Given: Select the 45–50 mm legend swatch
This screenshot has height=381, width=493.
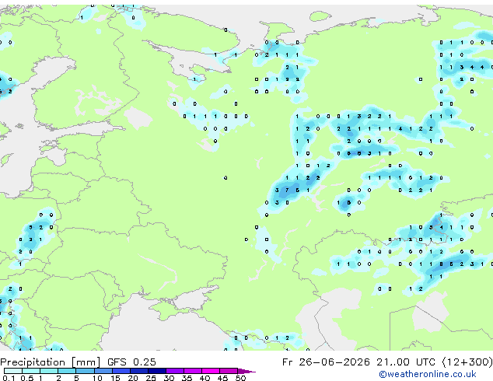Looking at the screenshot, I should pyautogui.click(x=229, y=371).
